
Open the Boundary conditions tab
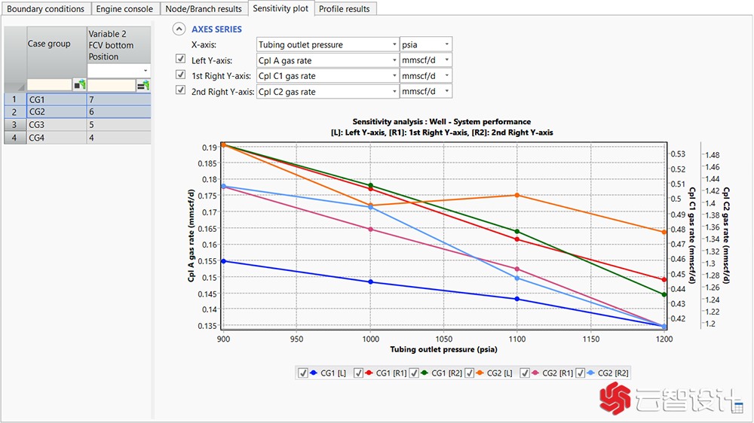point(46,8)
